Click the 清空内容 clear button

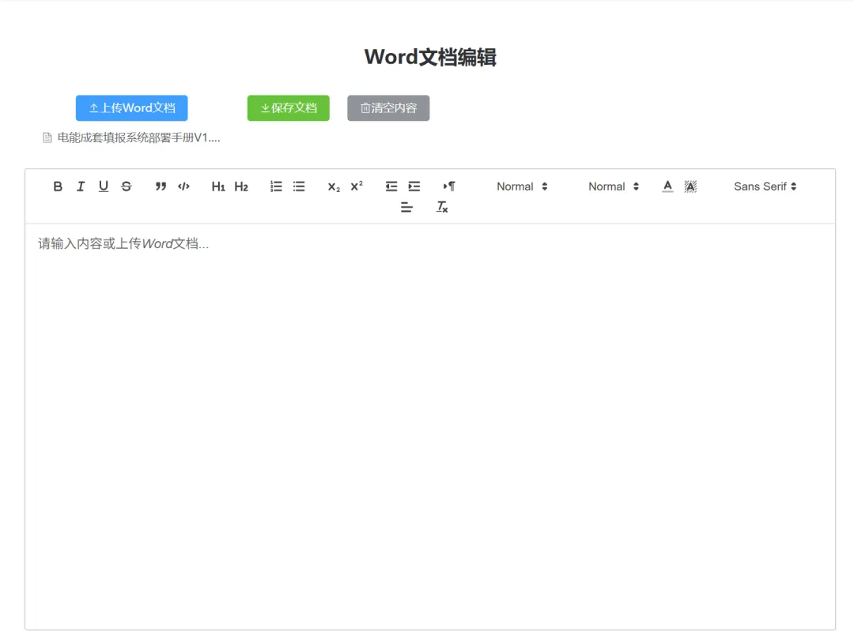coord(388,107)
